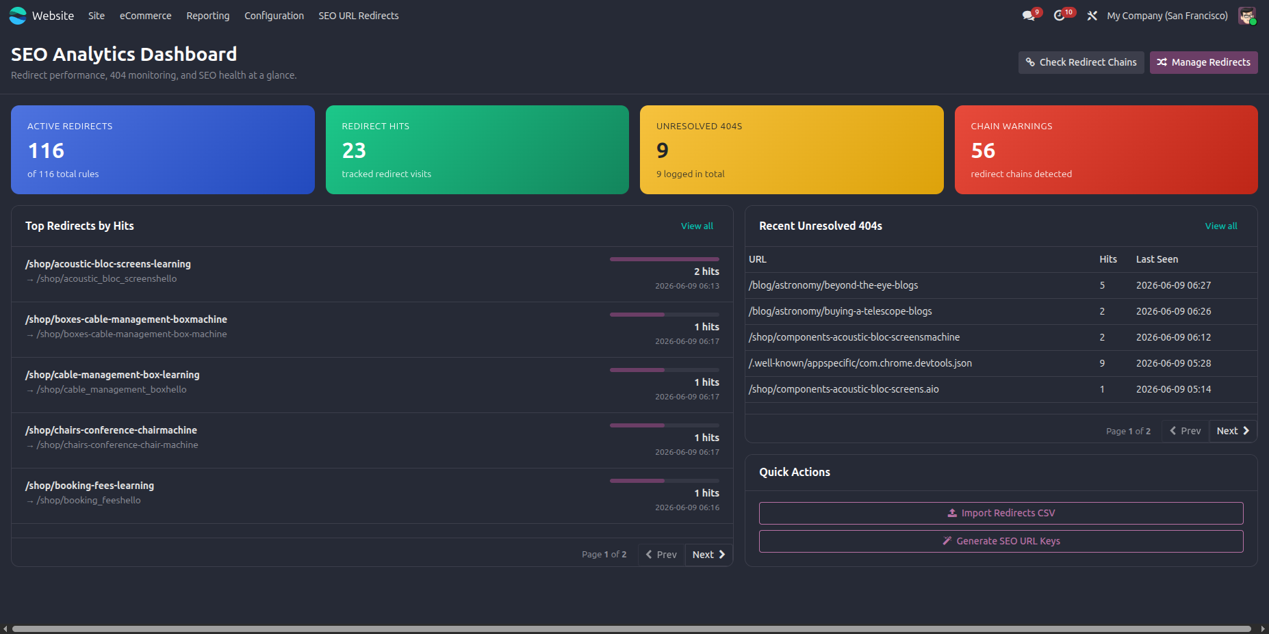Open the Reporting menu
The width and height of the screenshot is (1269, 634).
click(208, 16)
